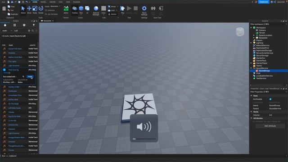
Task: Open the Mode Geometric dropdown
Action: click(x=55, y=6)
